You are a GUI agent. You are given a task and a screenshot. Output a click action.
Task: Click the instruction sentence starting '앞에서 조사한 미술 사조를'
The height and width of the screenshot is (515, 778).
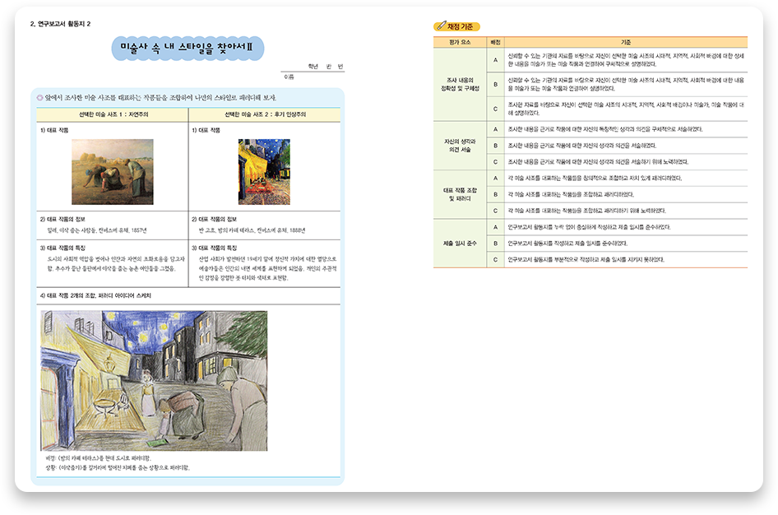[x=160, y=98]
